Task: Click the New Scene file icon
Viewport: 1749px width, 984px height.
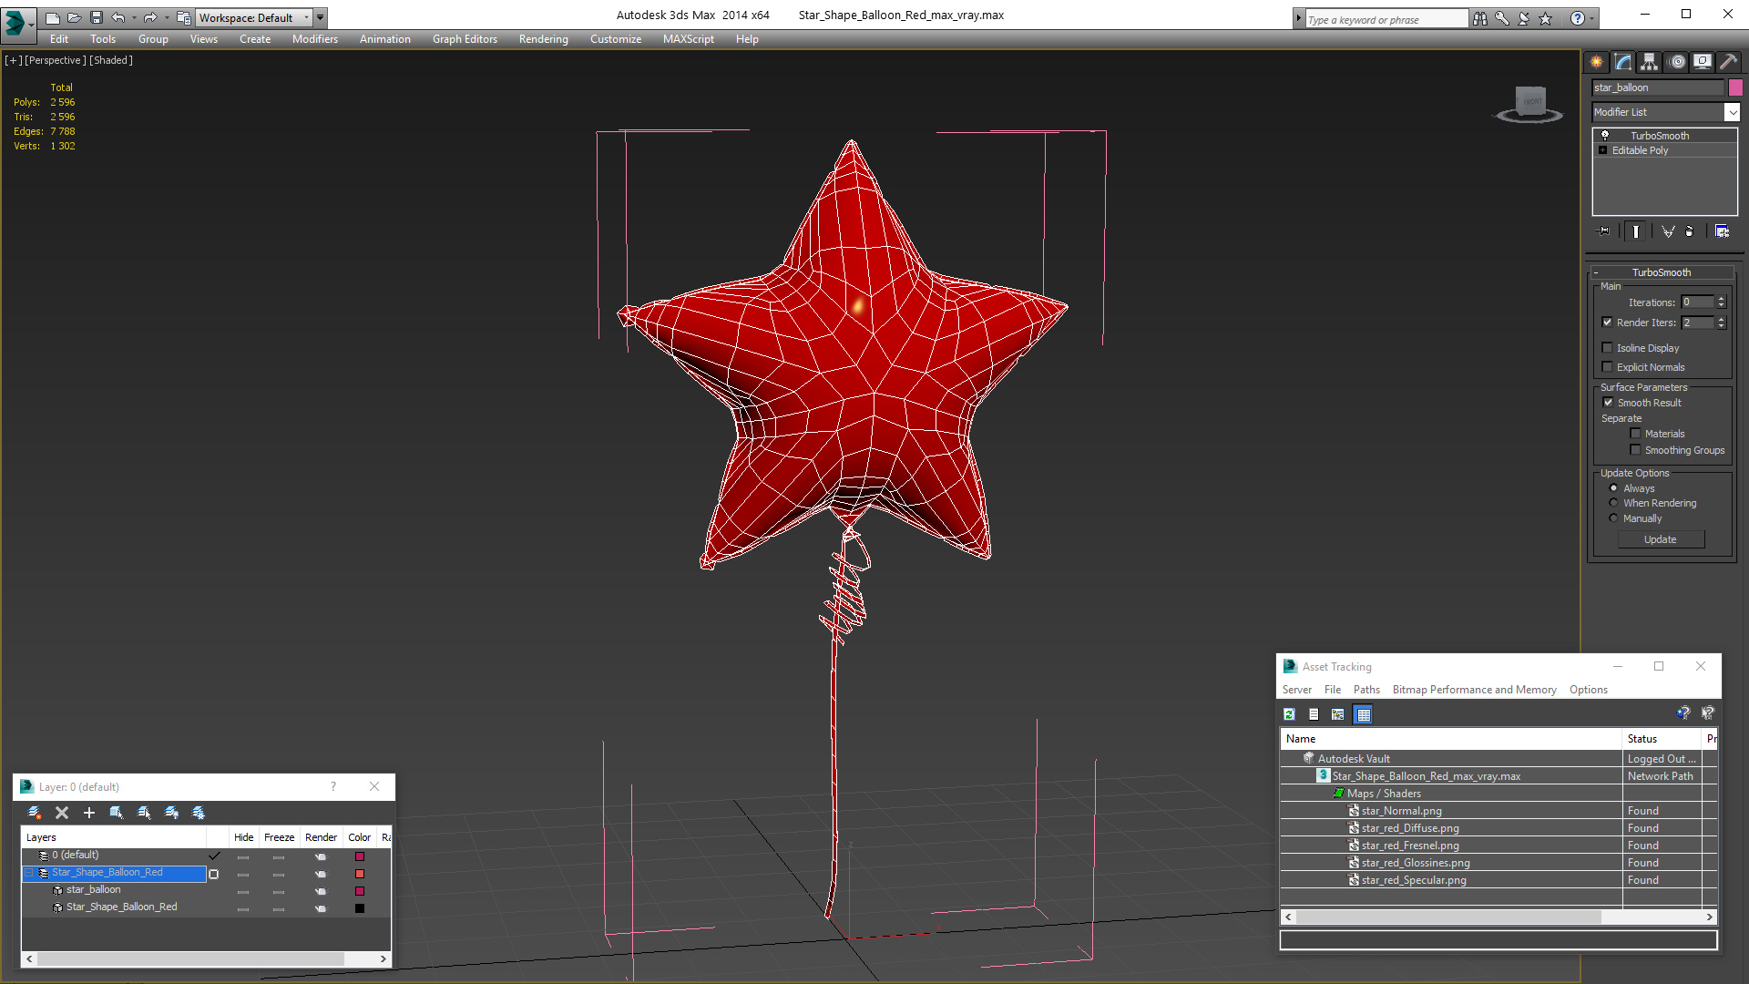Action: pyautogui.click(x=53, y=17)
